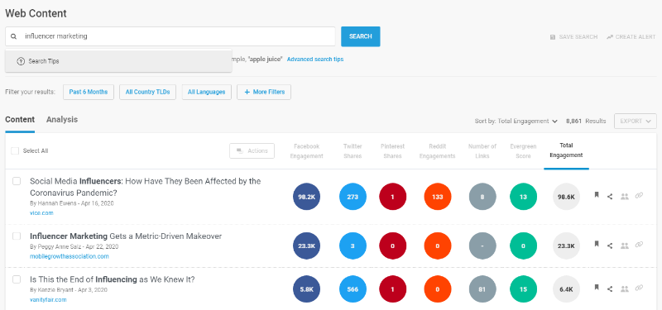662x310 pixels.
Task: Click the Search Tips question mark icon
Action: 21,61
